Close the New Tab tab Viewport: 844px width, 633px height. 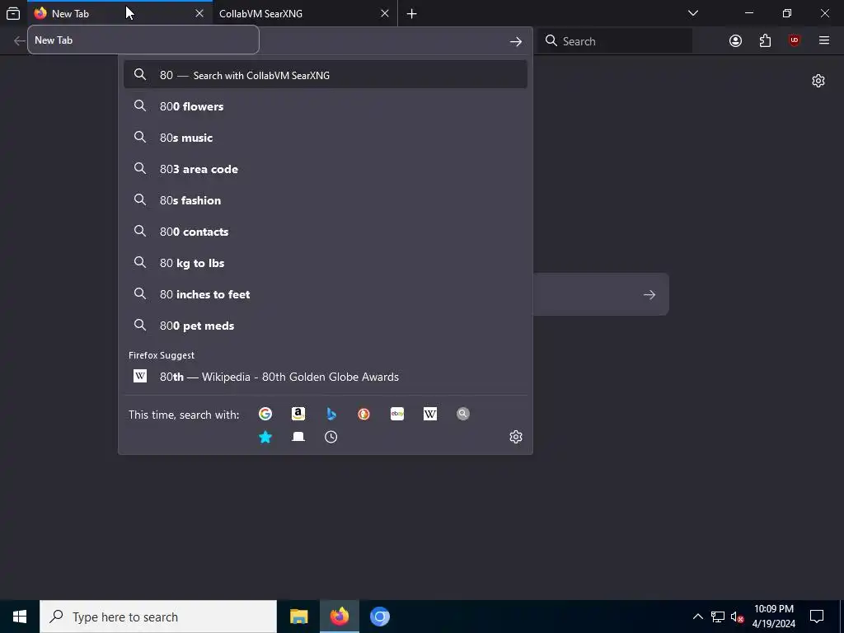coord(199,13)
